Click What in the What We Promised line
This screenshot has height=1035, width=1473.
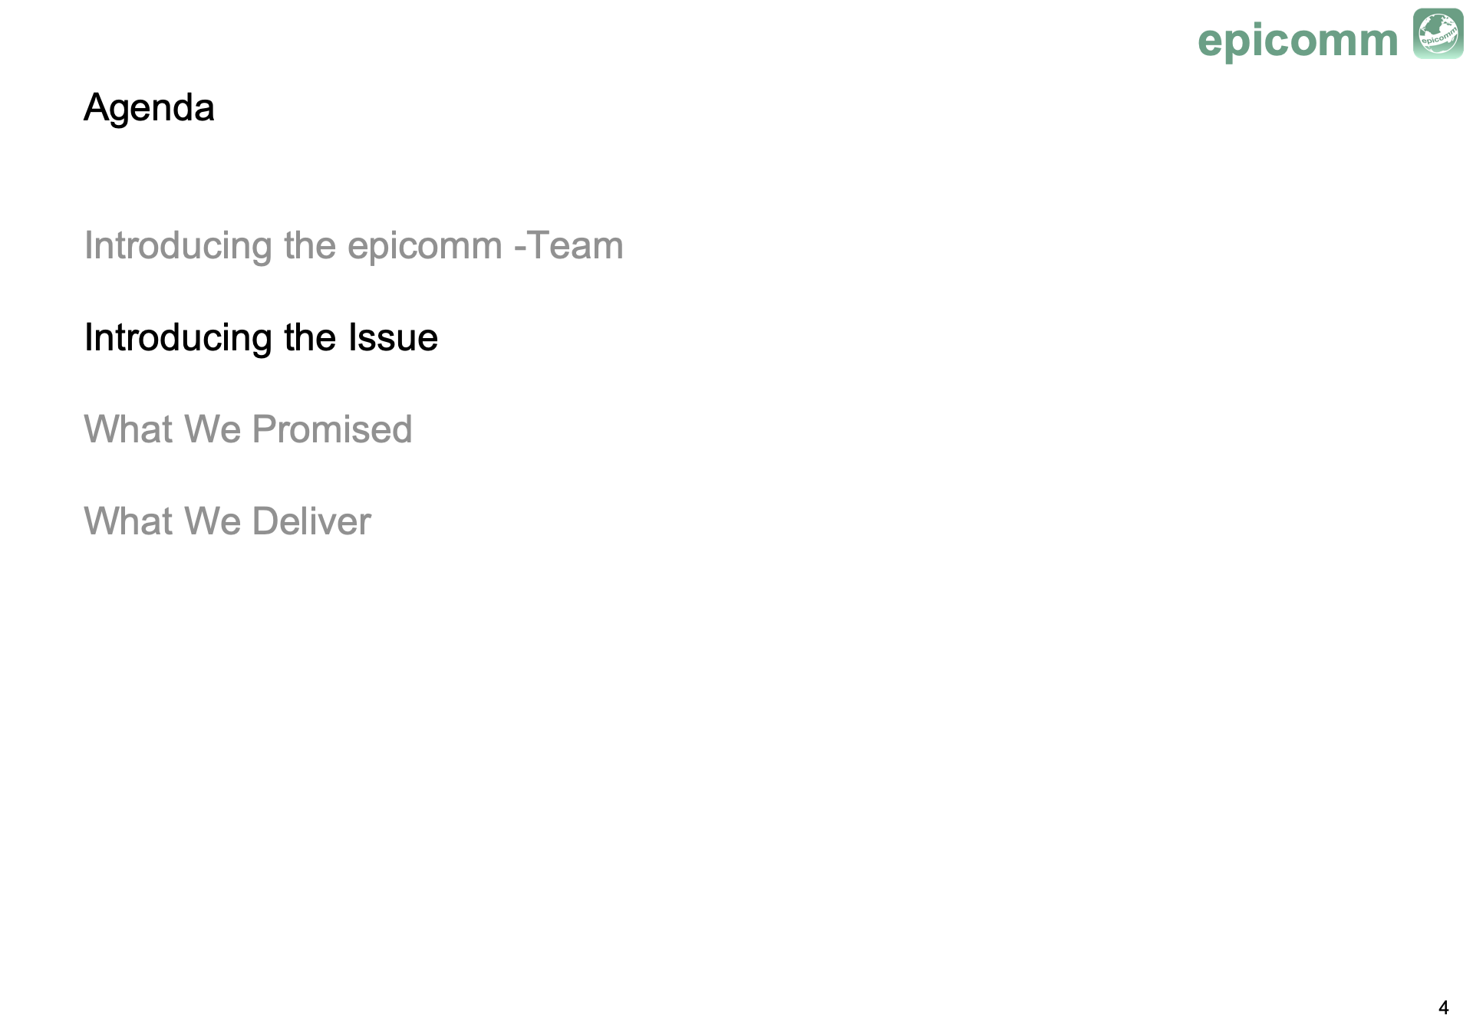click(x=129, y=429)
